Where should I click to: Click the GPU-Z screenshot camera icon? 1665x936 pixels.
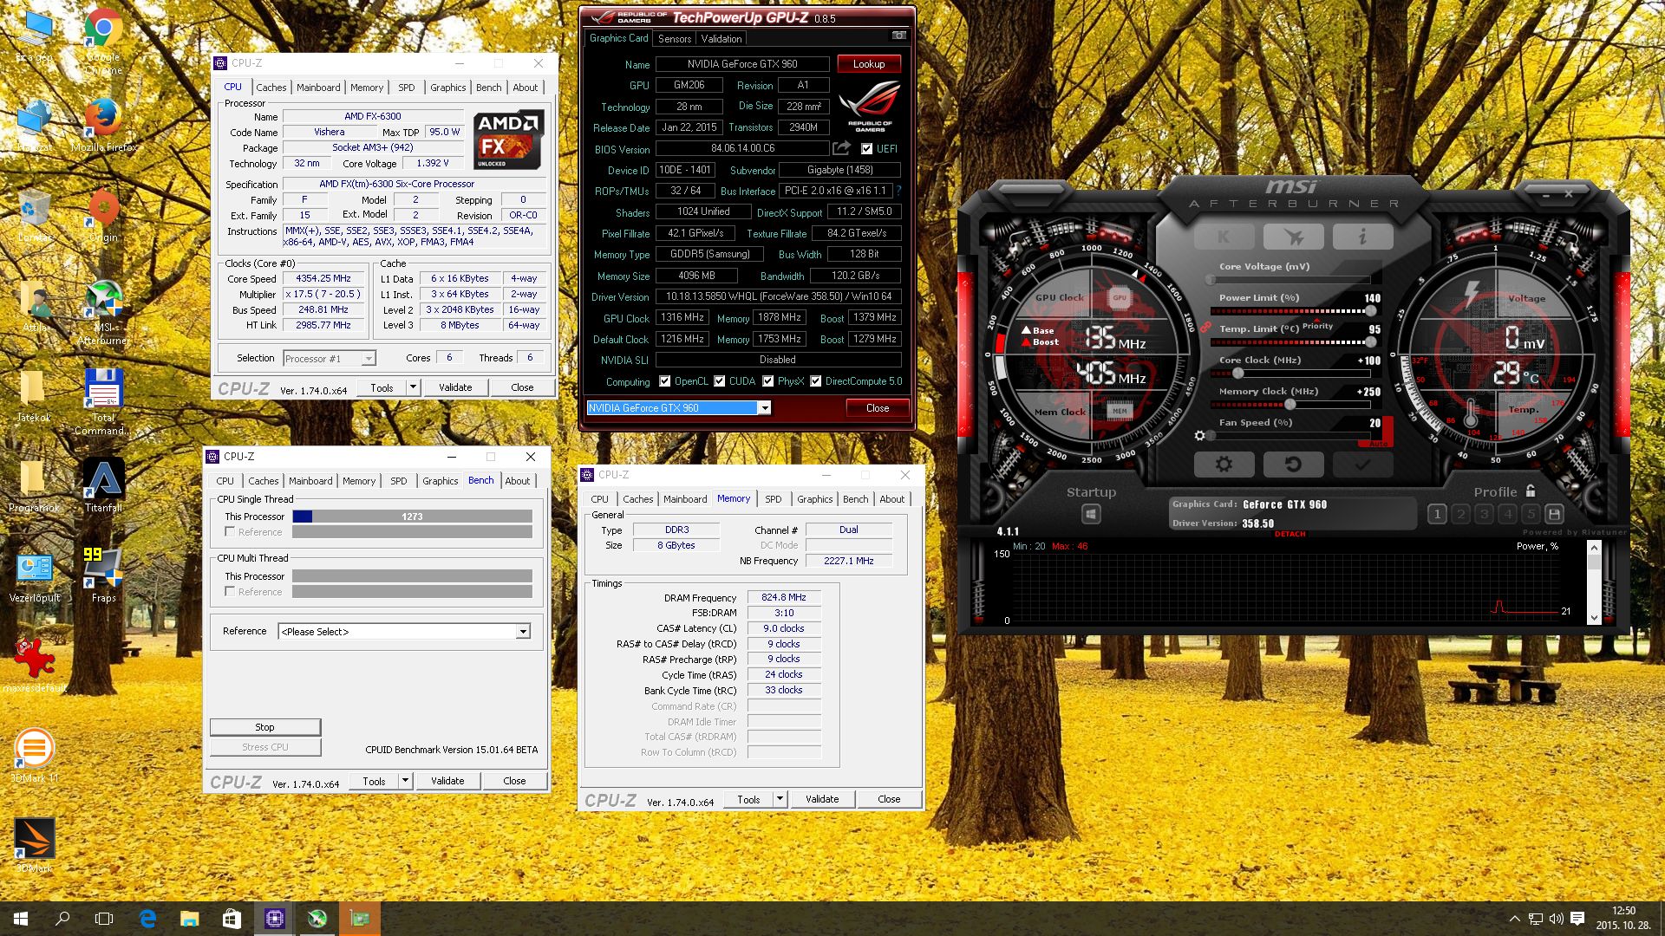coord(899,36)
